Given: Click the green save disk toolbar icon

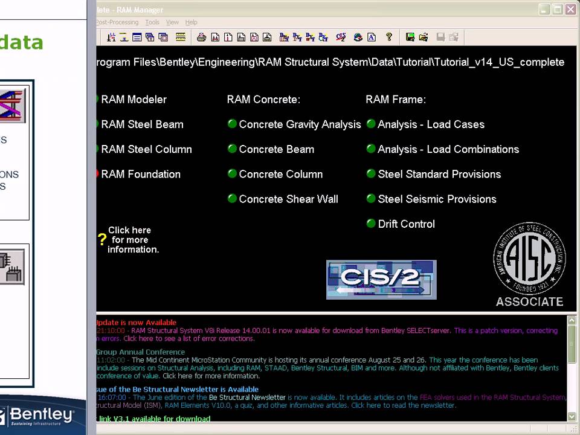Looking at the screenshot, I should point(410,37).
